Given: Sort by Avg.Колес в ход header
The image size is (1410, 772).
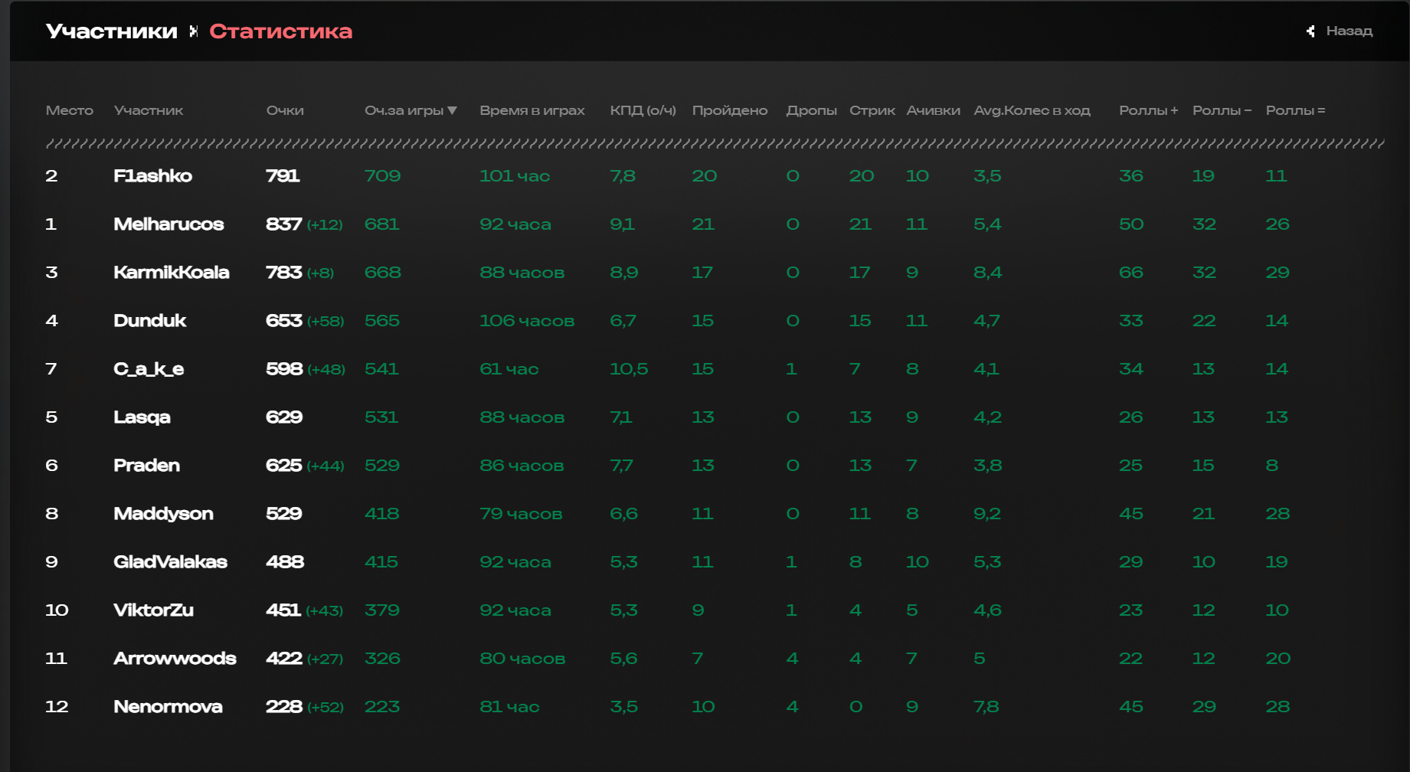Looking at the screenshot, I should pos(1032,110).
